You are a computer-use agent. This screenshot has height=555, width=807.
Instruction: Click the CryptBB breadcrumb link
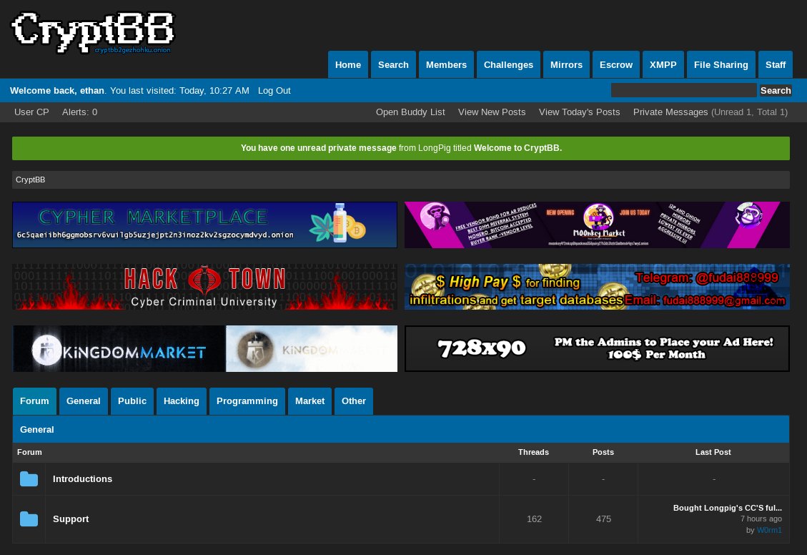coord(30,180)
